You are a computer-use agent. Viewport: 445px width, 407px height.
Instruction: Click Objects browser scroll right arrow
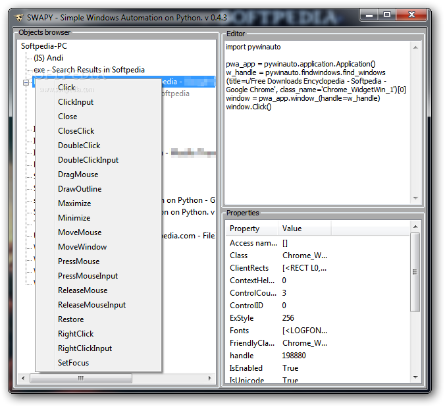[210, 378]
